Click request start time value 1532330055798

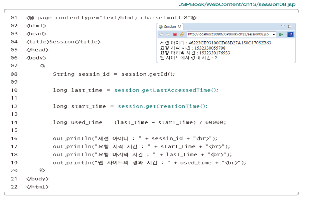click(210, 48)
